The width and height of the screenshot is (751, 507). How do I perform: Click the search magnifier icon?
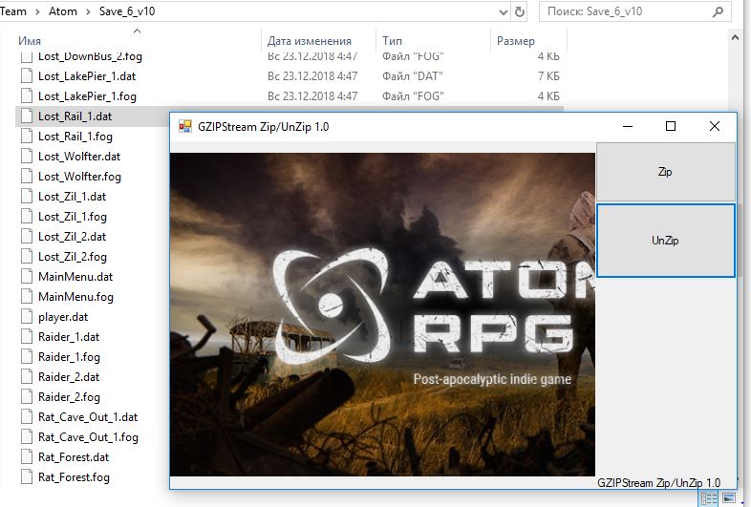pyautogui.click(x=718, y=11)
